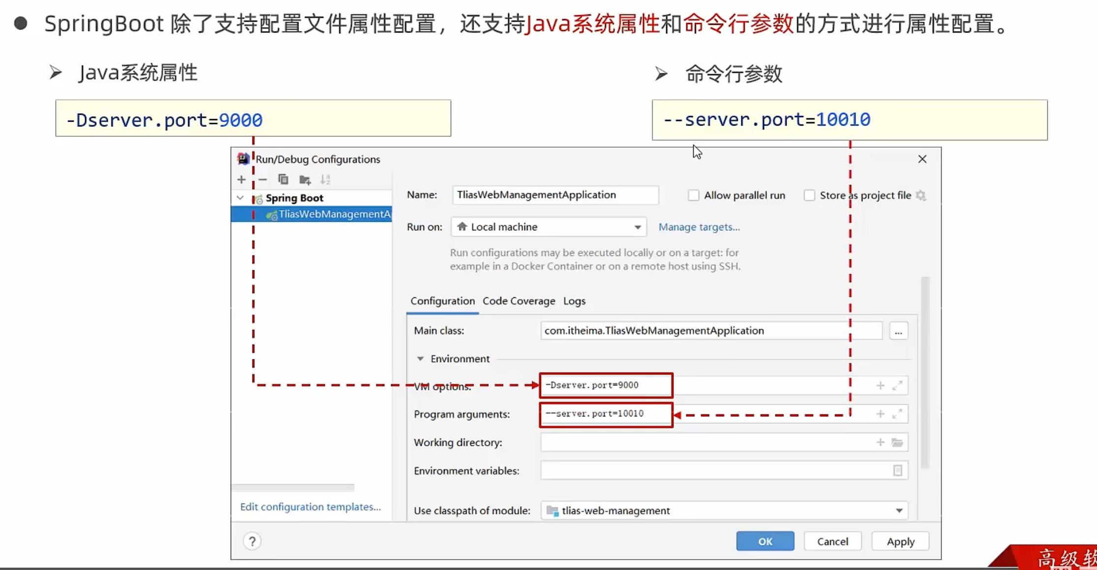Click the Sort configurations alphabetically icon
This screenshot has width=1097, height=570.
point(325,180)
